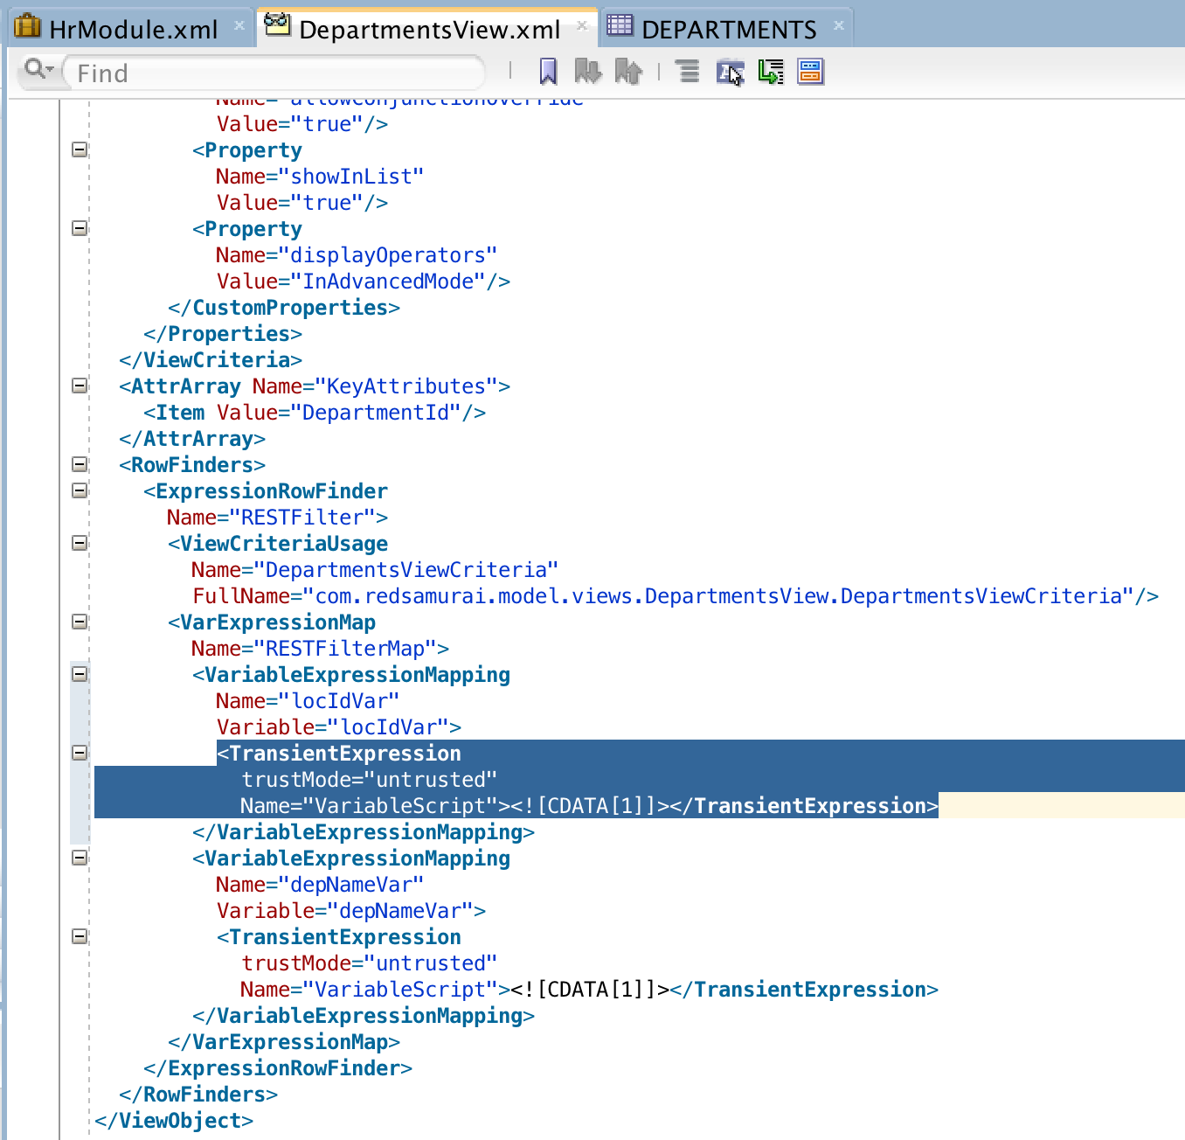Screen dimensions: 1185x1140
Task: Close the HrModule.xml tab
Action: tap(239, 26)
